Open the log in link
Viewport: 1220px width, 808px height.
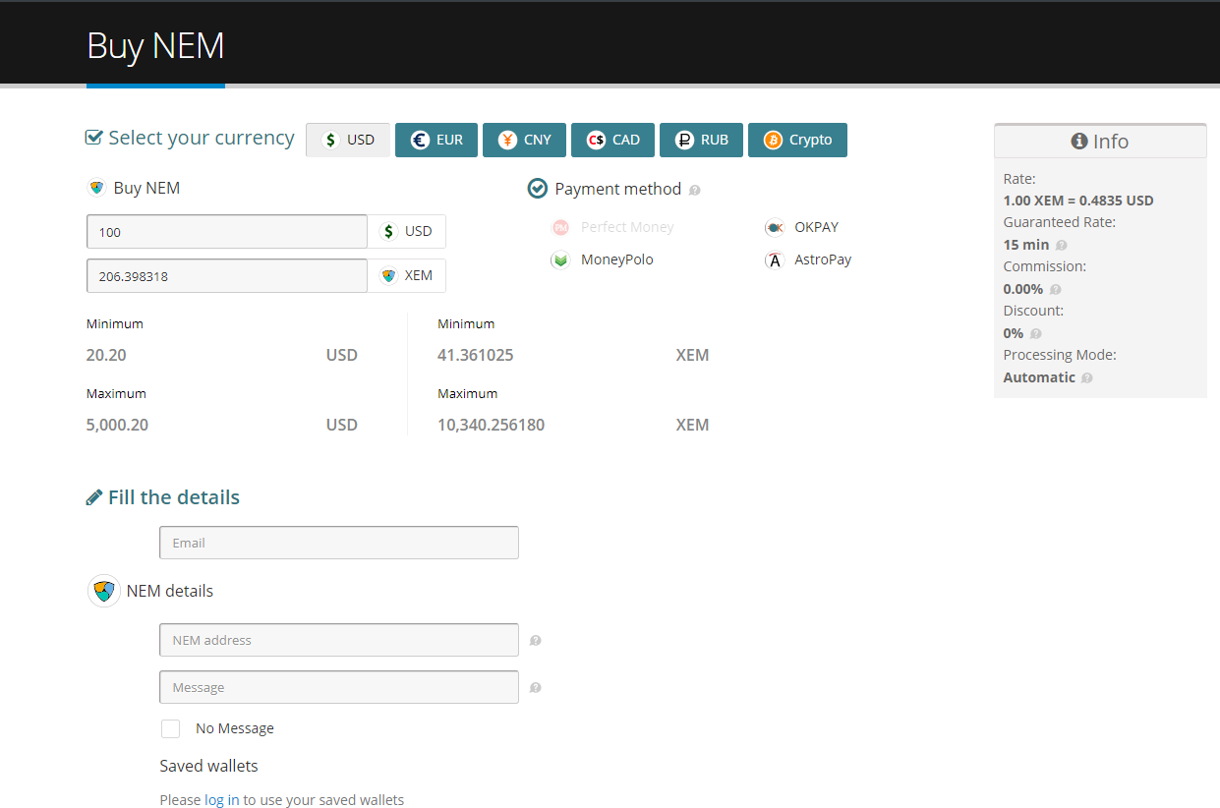pos(221,800)
